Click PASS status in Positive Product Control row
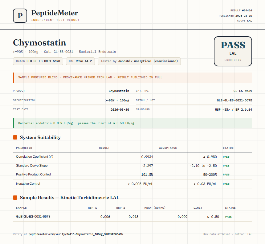The height and width of the screenshot is (244, 265). (x=226, y=175)
